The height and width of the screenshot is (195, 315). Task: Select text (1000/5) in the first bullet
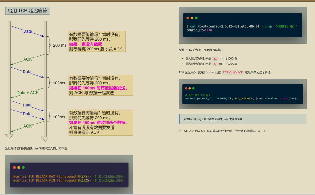click(x=231, y=59)
